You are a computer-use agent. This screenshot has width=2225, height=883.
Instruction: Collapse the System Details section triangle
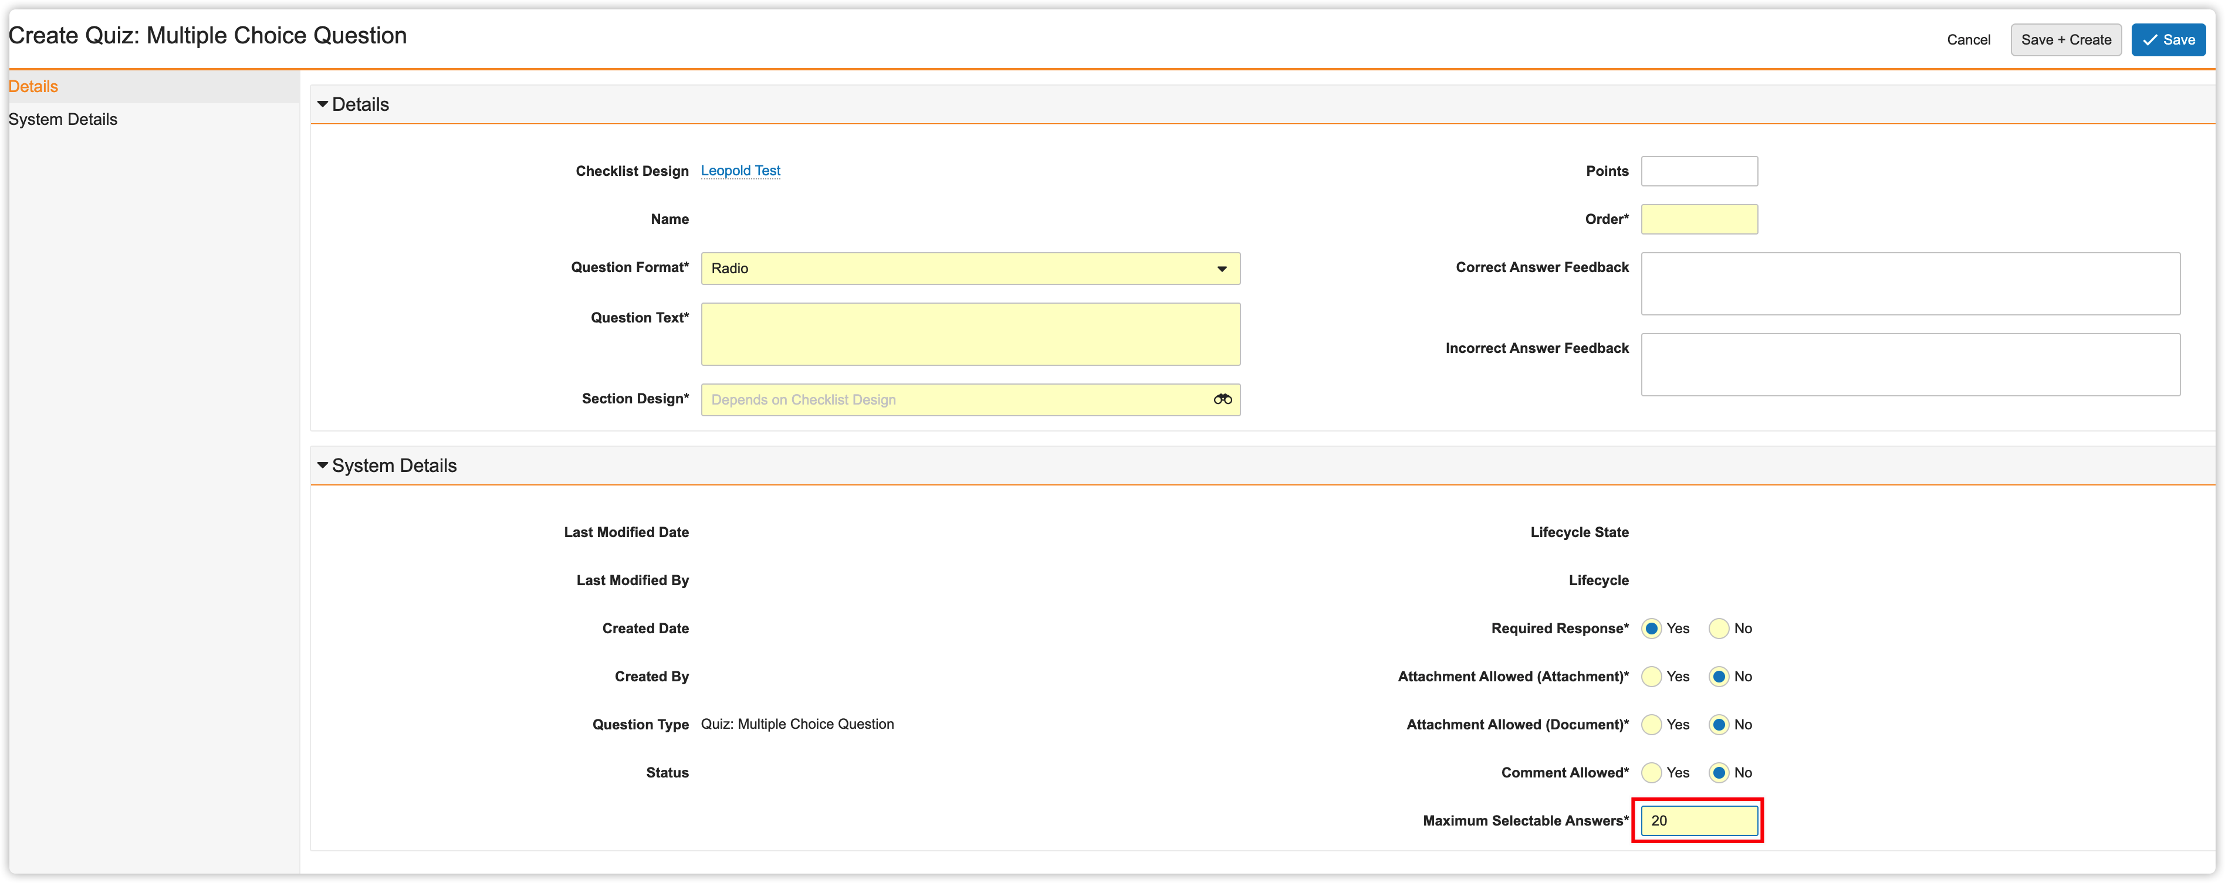[x=322, y=465]
